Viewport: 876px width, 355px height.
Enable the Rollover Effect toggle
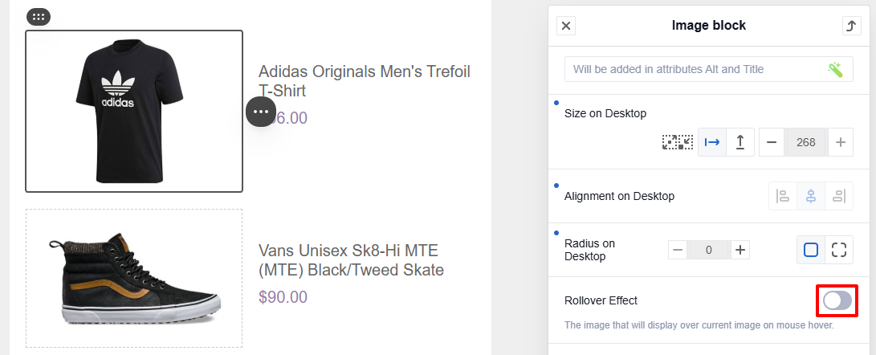(837, 300)
